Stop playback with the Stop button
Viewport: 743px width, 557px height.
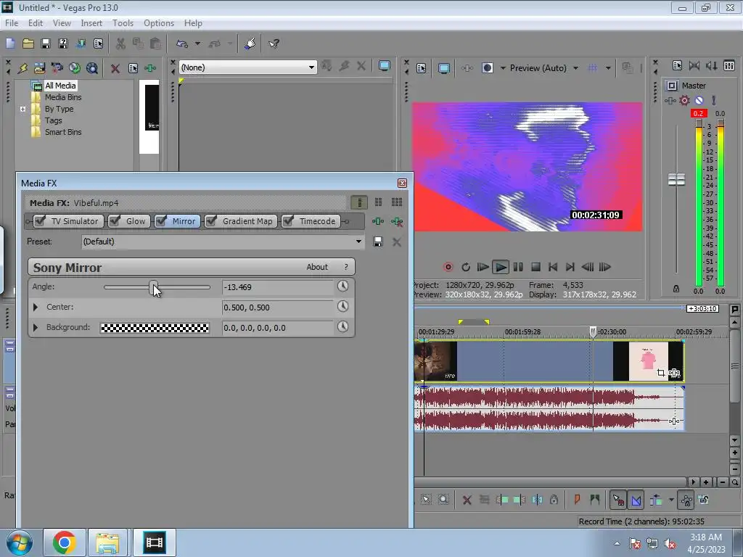click(x=535, y=267)
